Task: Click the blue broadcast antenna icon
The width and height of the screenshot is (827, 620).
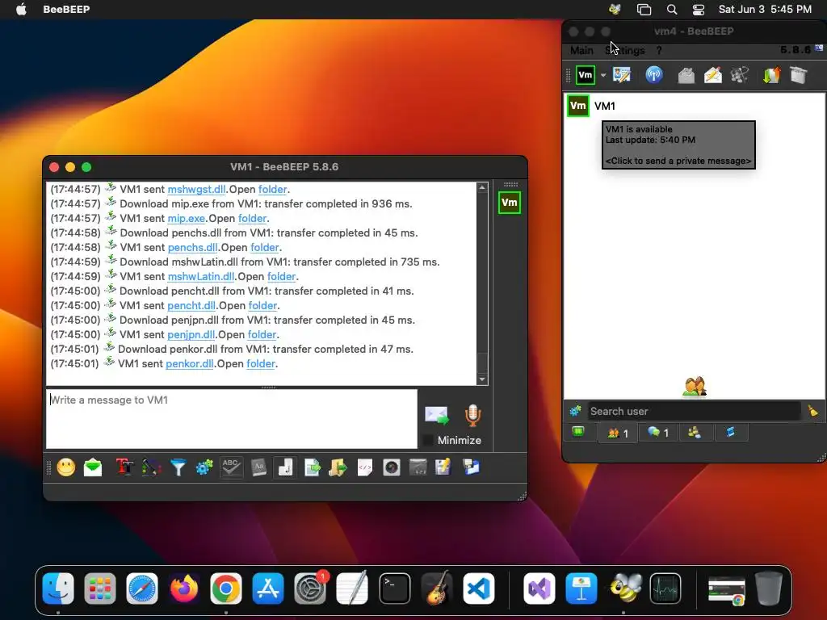Action: coord(654,75)
